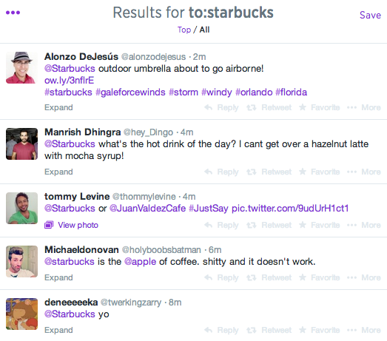Retweet deneeeeeka's yo tweet

pos(269,331)
